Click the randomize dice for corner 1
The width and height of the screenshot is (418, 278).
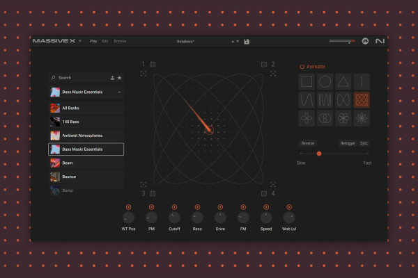click(153, 65)
